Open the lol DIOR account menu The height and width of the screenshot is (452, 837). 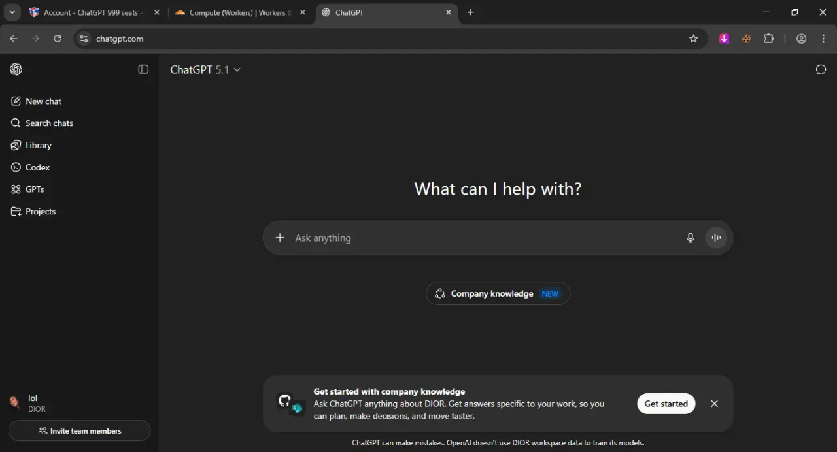click(79, 403)
